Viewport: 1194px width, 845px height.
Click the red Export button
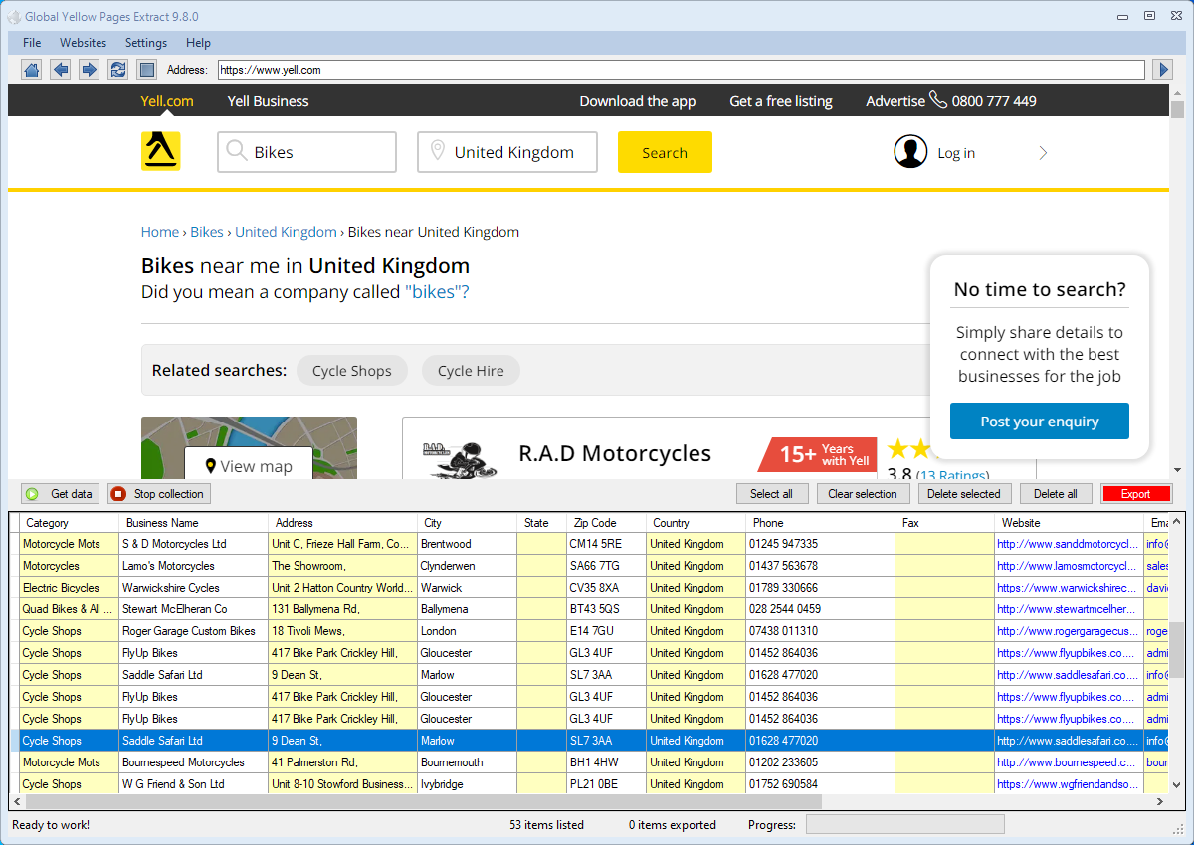click(1136, 494)
